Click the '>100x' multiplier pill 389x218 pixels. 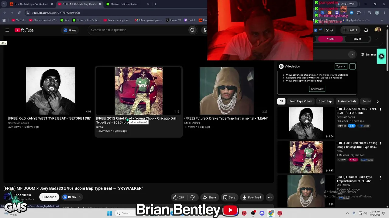pyautogui.click(x=330, y=39)
